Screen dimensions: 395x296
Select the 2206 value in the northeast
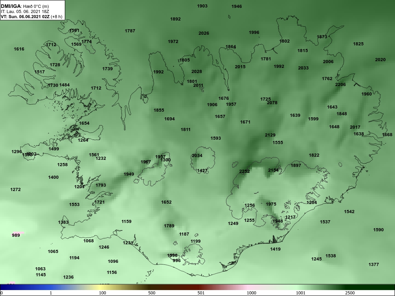coord(340,84)
